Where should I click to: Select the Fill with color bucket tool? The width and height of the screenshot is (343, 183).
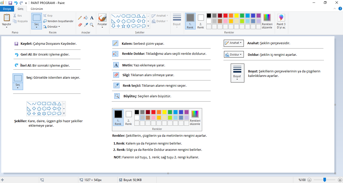86,18
